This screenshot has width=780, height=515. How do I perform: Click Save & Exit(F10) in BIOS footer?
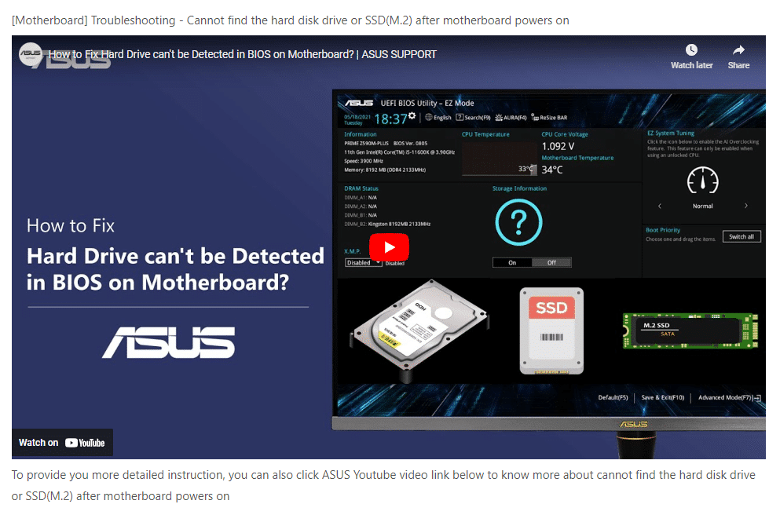663,398
